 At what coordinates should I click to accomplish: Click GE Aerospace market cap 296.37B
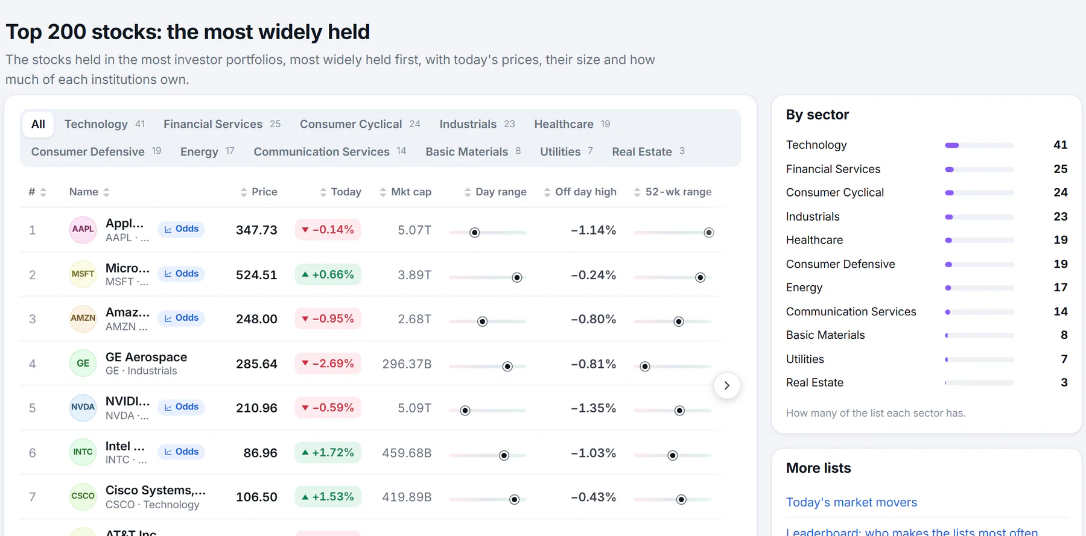[x=407, y=364]
